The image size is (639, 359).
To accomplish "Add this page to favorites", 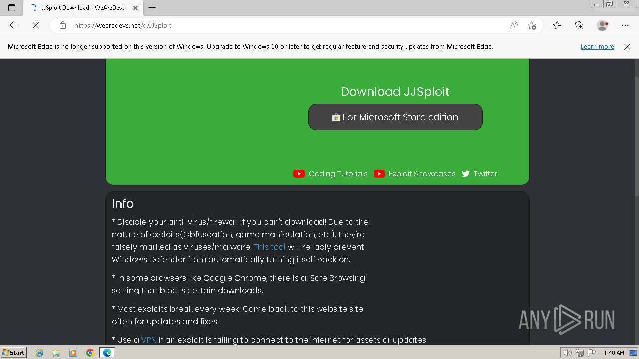I will click(x=532, y=25).
